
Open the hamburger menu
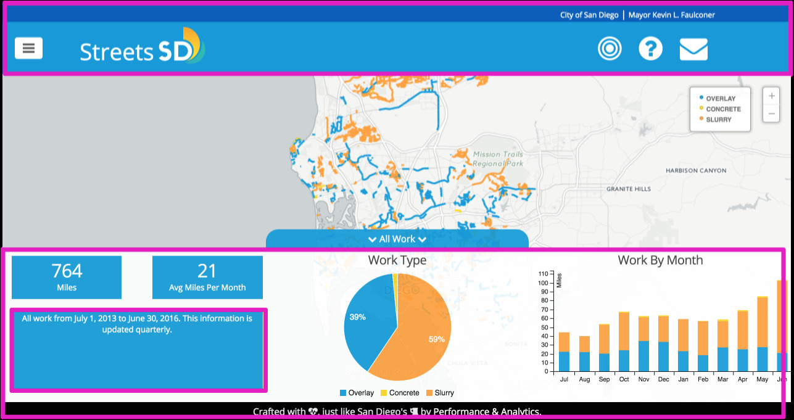[29, 48]
